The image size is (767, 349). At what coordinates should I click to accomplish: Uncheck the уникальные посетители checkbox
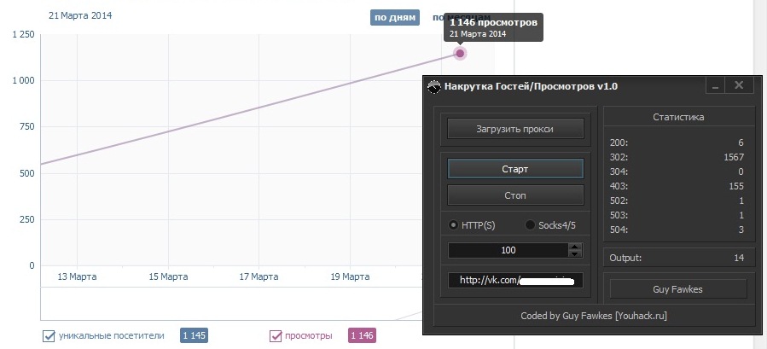pyautogui.click(x=49, y=336)
